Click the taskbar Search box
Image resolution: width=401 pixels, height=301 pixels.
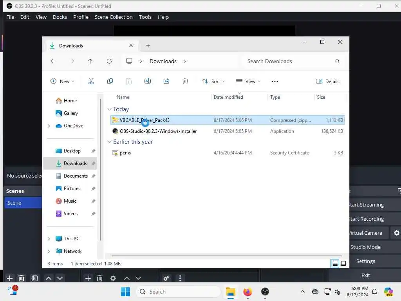coord(178,292)
